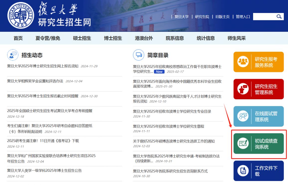Open 复旦大学相辉奖学金设置和评选办法 article
The width and height of the screenshot is (288, 185).
[35, 81]
